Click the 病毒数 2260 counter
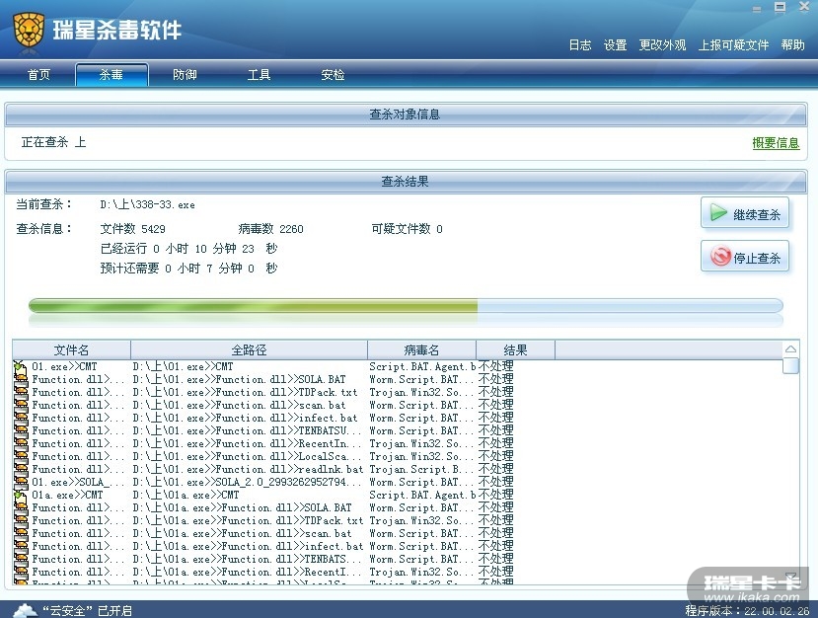The height and width of the screenshot is (618, 818). pyautogui.click(x=270, y=229)
